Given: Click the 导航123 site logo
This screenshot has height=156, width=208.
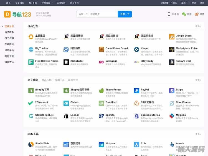Looking at the screenshot, I should tap(17, 14).
